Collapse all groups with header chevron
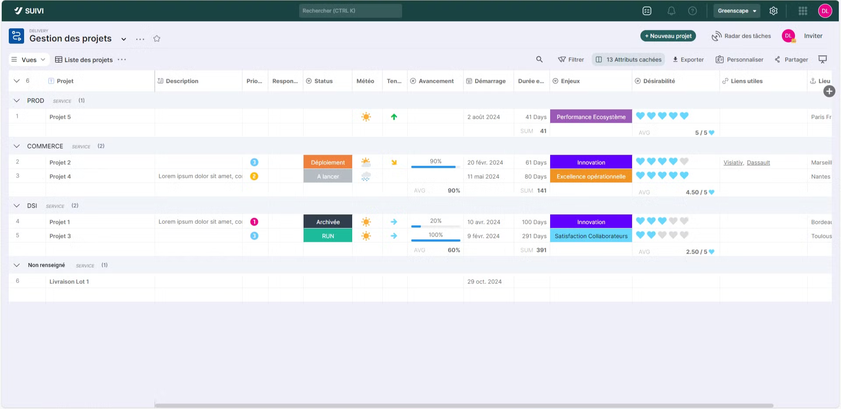 coord(17,81)
